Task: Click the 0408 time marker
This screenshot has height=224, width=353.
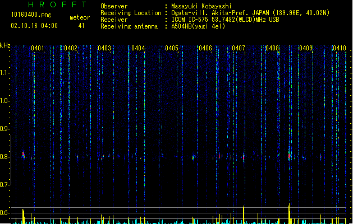Action: click(x=272, y=48)
